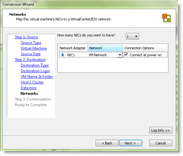
Task: Cancel the Conversion Wizard
Action: (161, 143)
